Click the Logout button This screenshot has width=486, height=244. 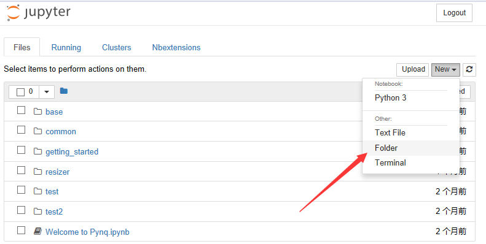pyautogui.click(x=454, y=13)
